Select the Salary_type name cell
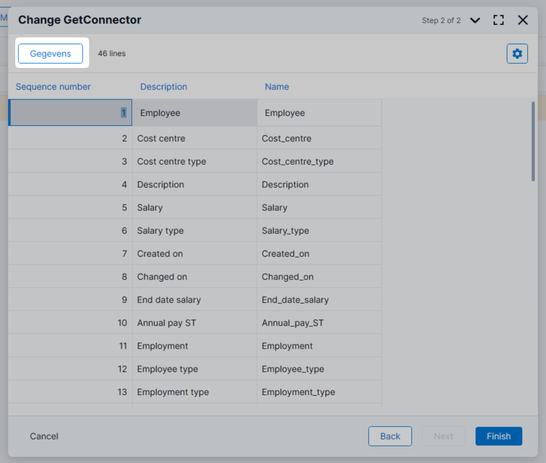The image size is (546, 463). click(319, 231)
